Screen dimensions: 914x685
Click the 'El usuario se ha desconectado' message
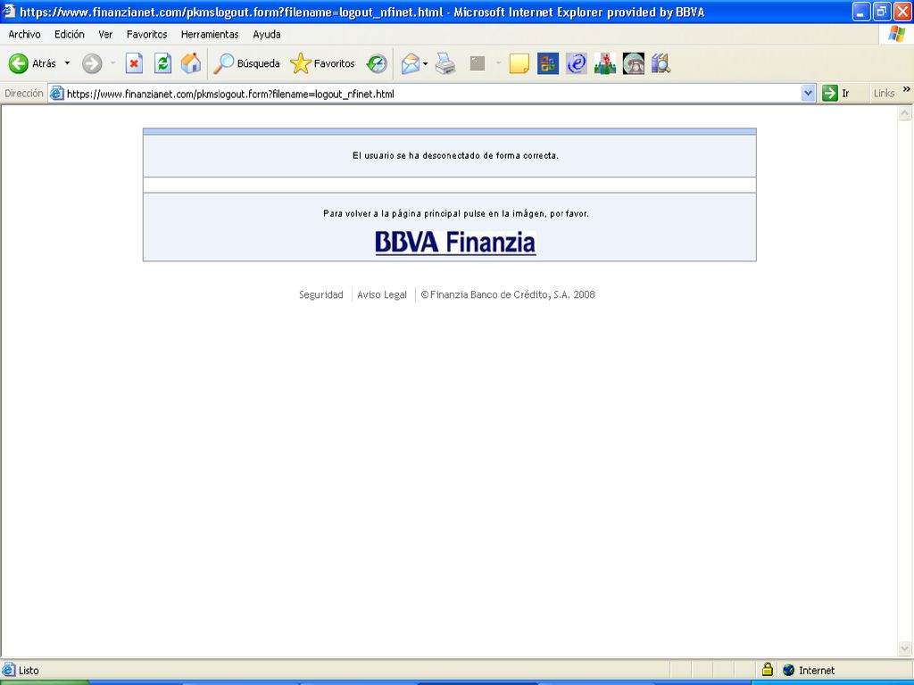(455, 155)
